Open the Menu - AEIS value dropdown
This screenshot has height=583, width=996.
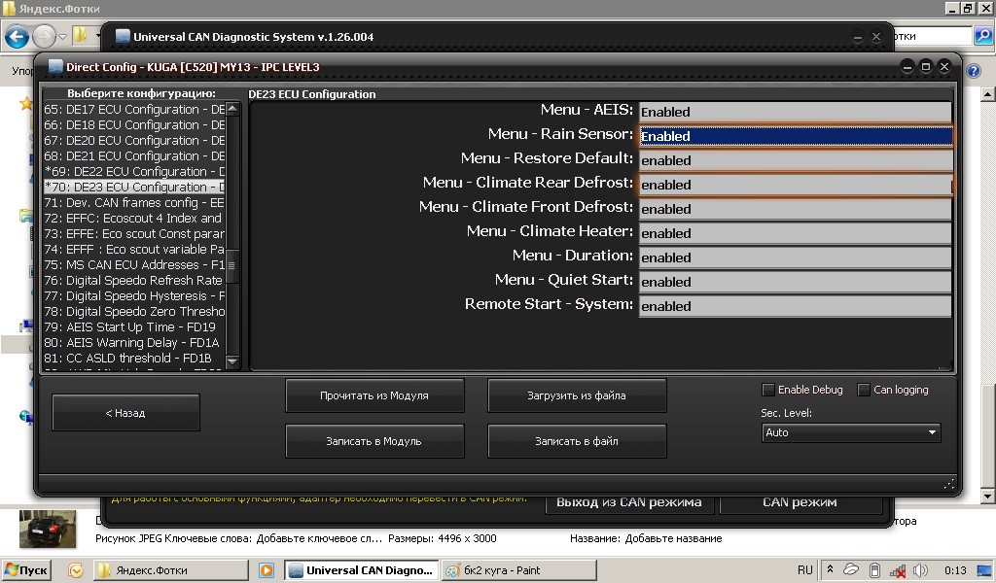(796, 112)
